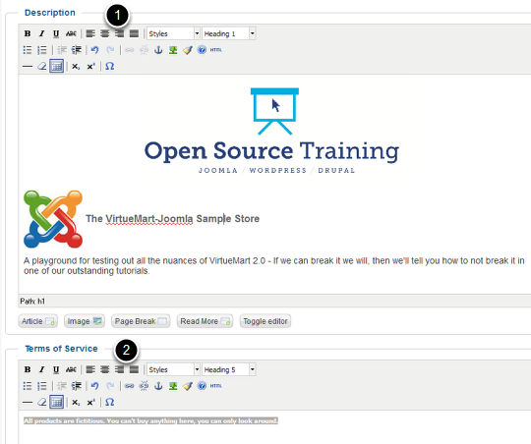Image resolution: width=531 pixels, height=444 pixels.
Task: Open special character Omega in Description toolbar
Action: point(109,67)
